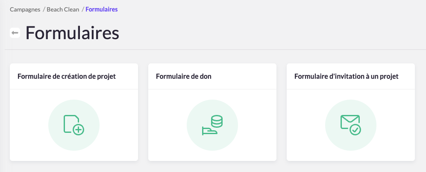The width and height of the screenshot is (426, 172).
Task: Open "Formulaire d'invitation à un projet" title
Action: pyautogui.click(x=347, y=77)
